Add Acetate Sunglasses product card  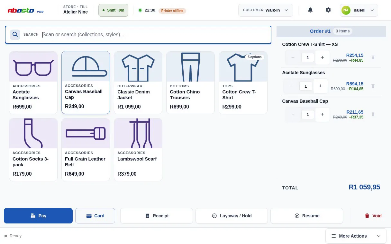tap(33, 83)
